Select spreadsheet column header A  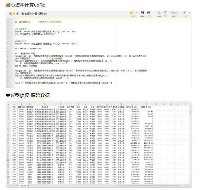(14, 104)
